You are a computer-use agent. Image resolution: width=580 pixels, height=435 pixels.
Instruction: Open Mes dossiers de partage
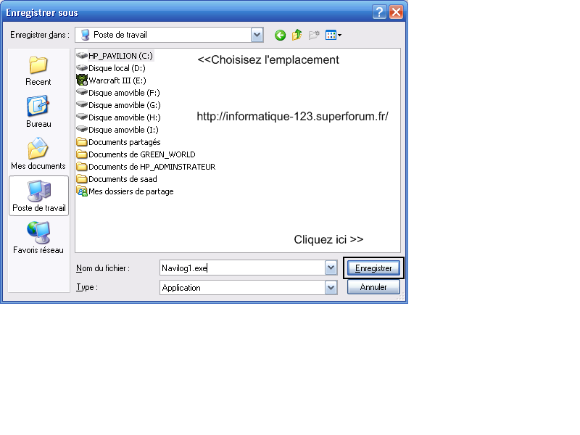click(125, 191)
